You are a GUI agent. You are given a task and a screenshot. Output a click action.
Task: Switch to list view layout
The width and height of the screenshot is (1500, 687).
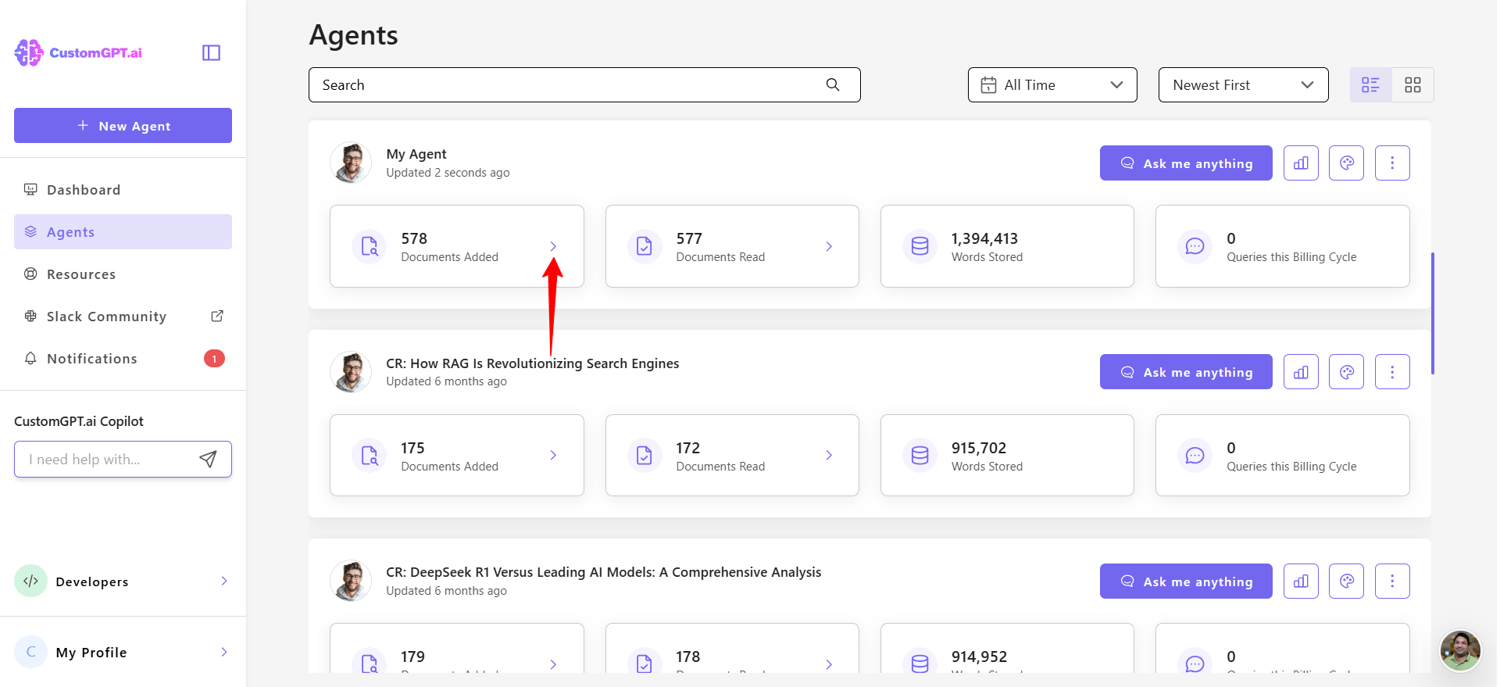1370,84
